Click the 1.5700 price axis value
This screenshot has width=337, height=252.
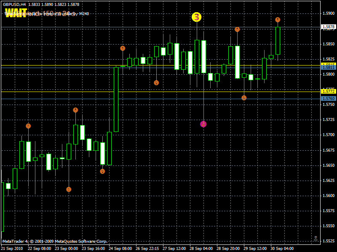tap(329, 135)
